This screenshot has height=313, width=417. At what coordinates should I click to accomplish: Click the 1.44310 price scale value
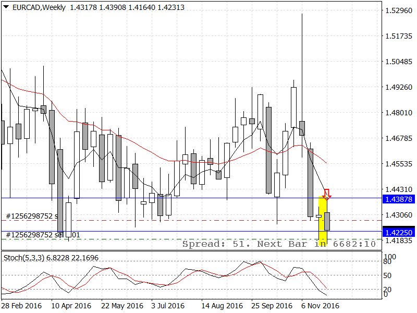pyautogui.click(x=399, y=189)
